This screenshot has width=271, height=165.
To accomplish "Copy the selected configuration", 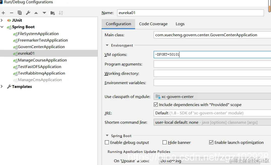I will (x=20, y=13).
